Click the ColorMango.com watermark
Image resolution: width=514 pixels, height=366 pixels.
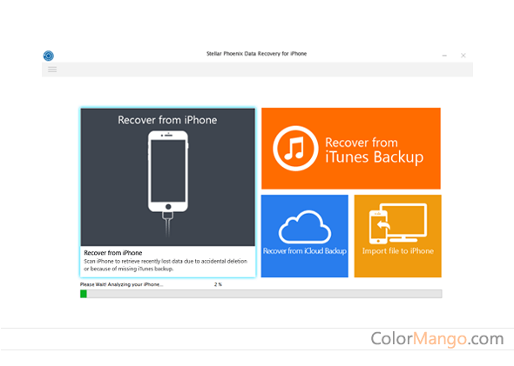click(437, 339)
